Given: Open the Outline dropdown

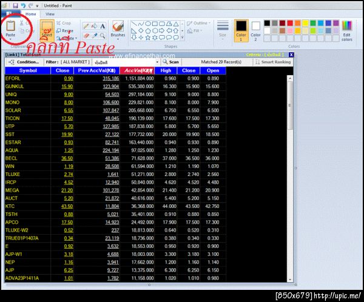Looking at the screenshot, I should click(x=199, y=23).
